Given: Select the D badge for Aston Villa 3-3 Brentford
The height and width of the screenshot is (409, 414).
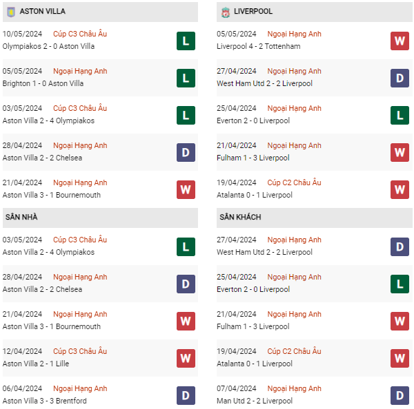Looking at the screenshot, I should point(186,395).
